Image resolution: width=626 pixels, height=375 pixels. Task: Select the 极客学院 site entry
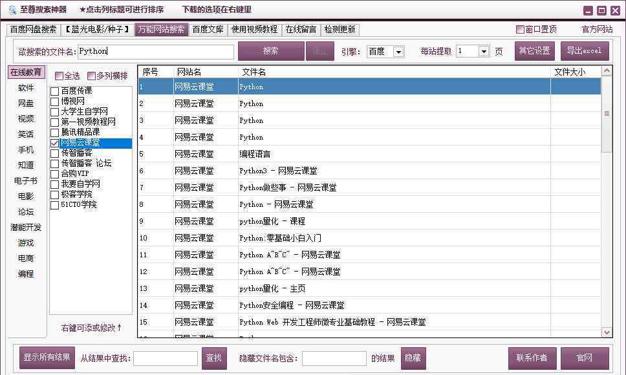click(x=77, y=194)
